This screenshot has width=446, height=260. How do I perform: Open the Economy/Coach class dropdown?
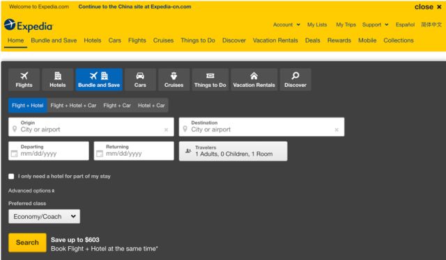click(x=44, y=217)
